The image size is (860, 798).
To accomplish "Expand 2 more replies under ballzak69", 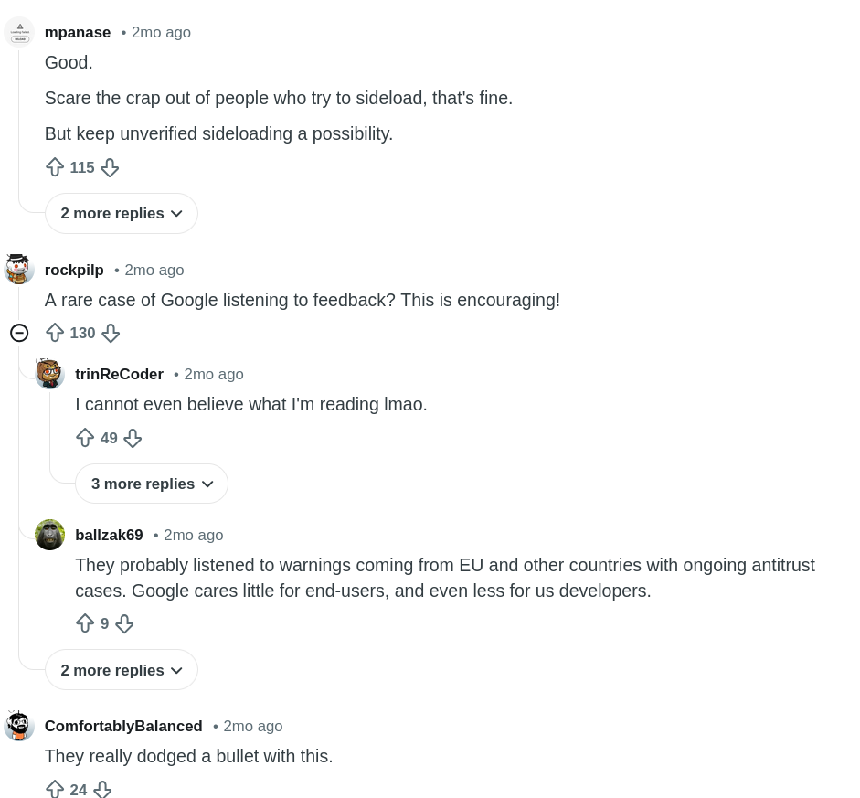I will coord(121,669).
